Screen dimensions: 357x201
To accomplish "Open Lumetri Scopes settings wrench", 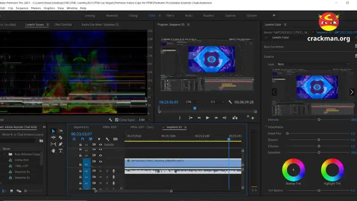I will (110, 120).
